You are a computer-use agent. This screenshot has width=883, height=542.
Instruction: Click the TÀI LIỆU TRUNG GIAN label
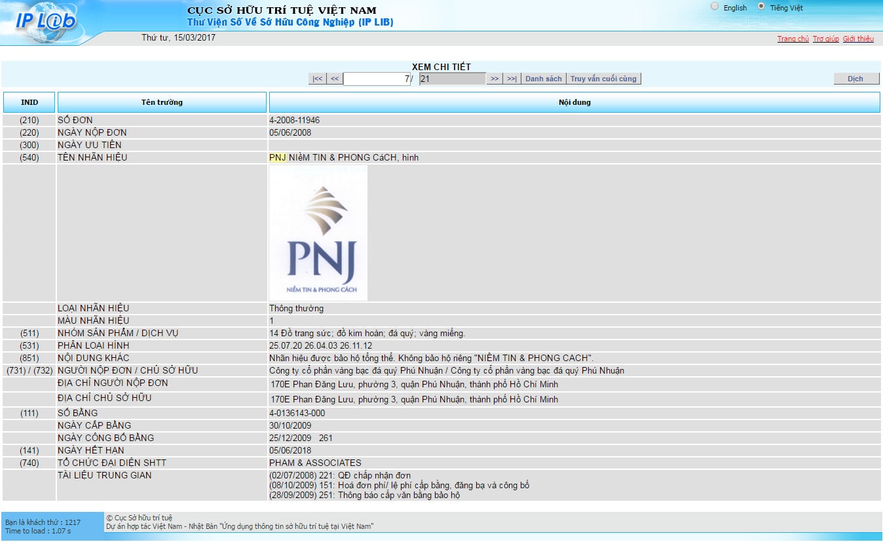(x=105, y=475)
